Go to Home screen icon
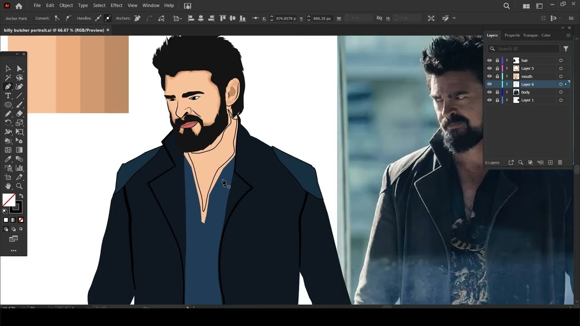The width and height of the screenshot is (580, 326). [19, 6]
